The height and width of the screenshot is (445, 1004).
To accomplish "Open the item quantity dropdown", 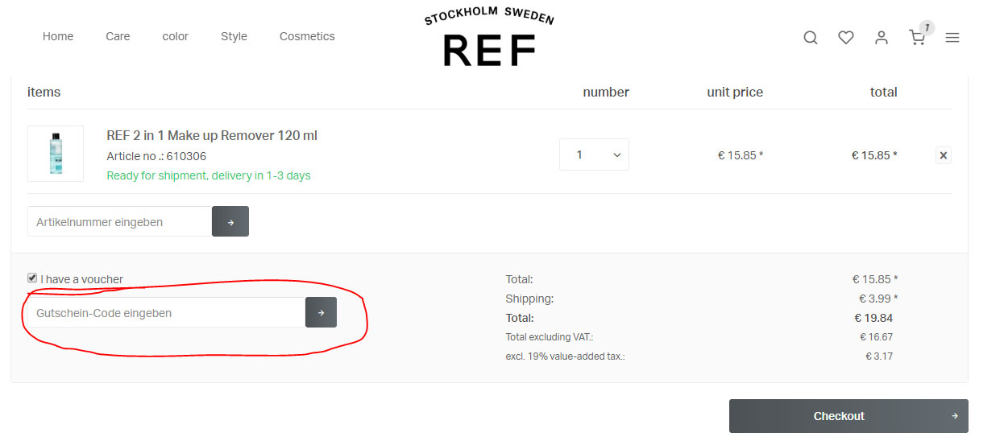I will [594, 155].
